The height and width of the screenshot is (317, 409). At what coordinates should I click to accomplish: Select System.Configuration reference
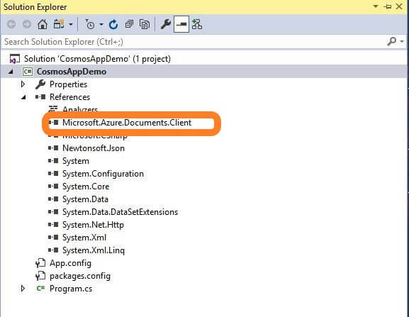click(103, 174)
